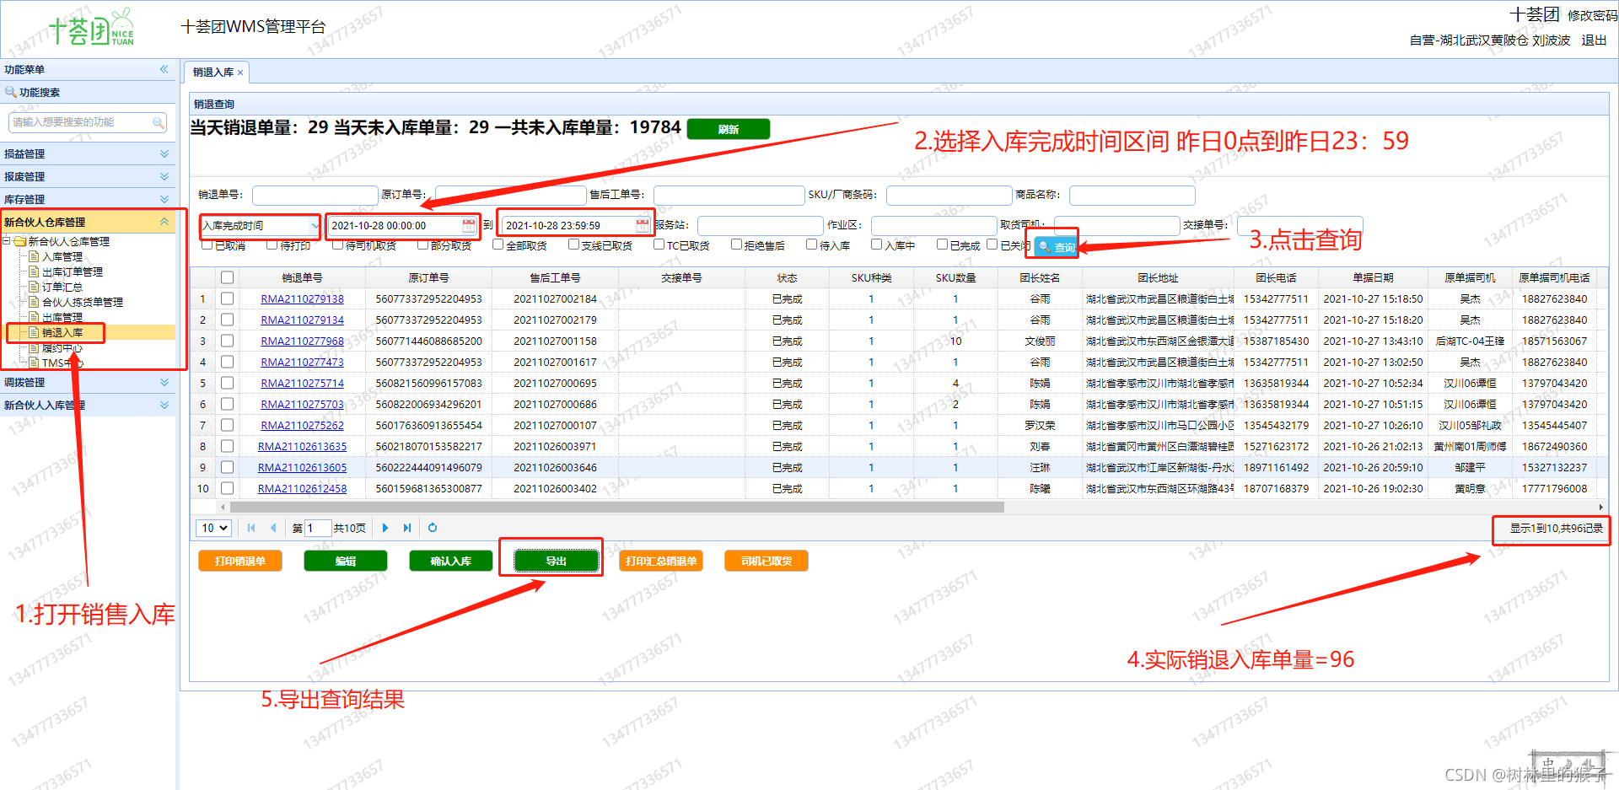Click the 打印汇总销退单 button
This screenshot has height=790, width=1619.
(661, 561)
